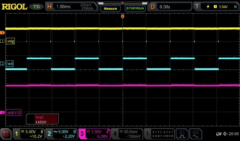
Task: Toggle channel 3 with 2.00V scale
Action: pyautogui.click(x=94, y=133)
